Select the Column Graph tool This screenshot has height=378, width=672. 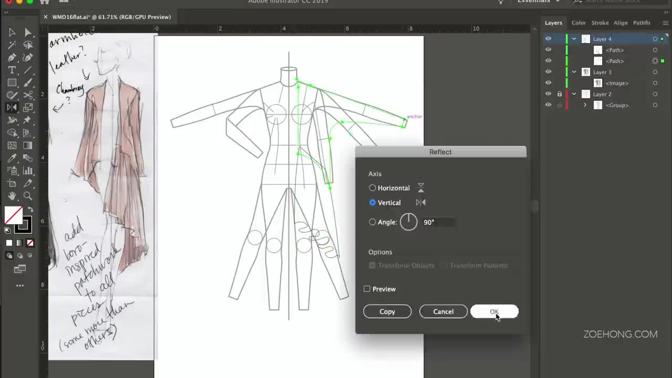point(28,171)
